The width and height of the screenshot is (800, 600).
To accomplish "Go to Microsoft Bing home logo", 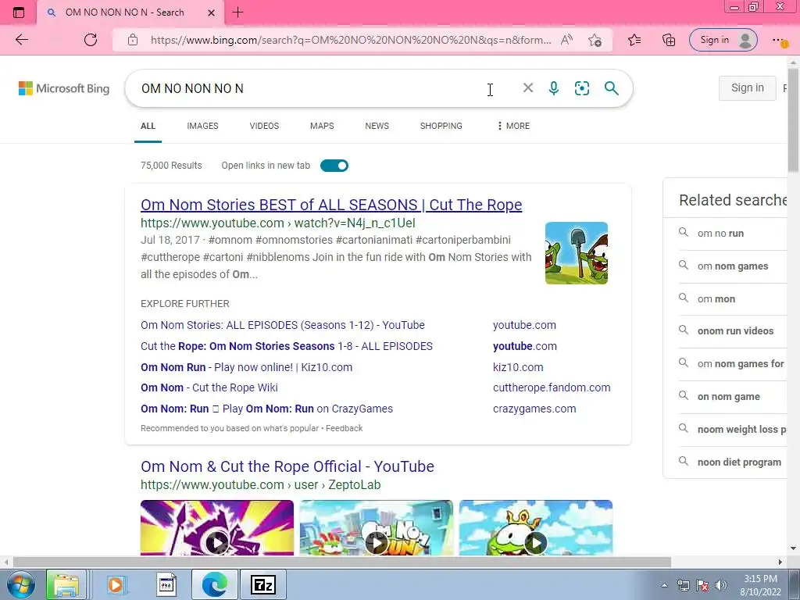I will coord(64,88).
